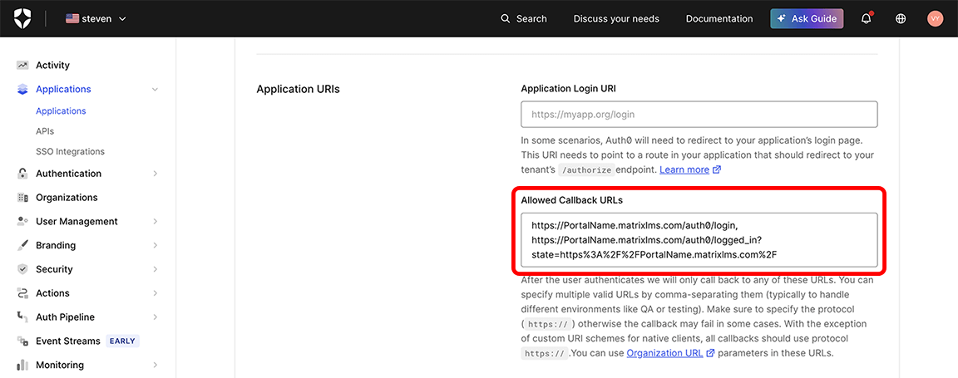Image resolution: width=958 pixels, height=378 pixels.
Task: Focus the Application Login URI field
Action: (699, 114)
